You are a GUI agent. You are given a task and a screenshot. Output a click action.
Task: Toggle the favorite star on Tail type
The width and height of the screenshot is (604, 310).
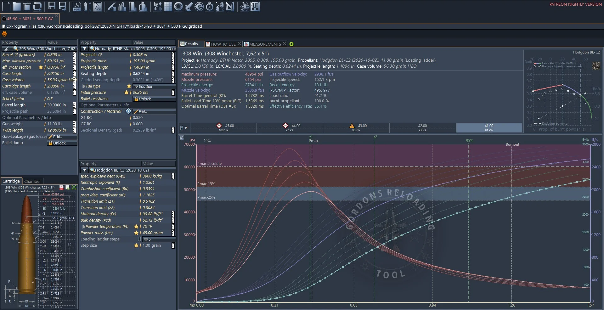[x=129, y=86]
